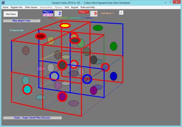The width and height of the screenshot is (182, 127).
Task: Click the 'Last move: 1' text
Action: pos(107,13)
